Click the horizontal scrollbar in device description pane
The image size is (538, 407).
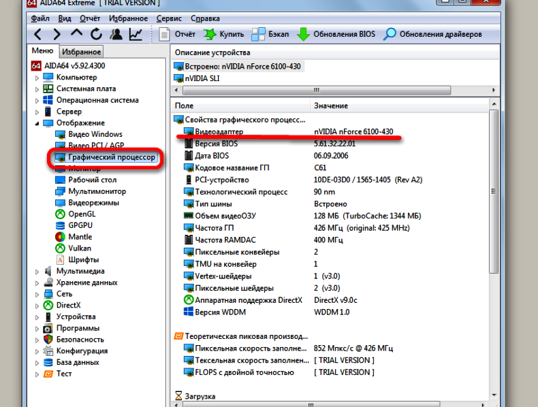tap(317, 90)
